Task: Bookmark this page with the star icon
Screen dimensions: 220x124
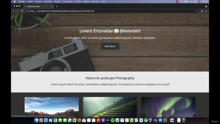Action: click(x=197, y=11)
